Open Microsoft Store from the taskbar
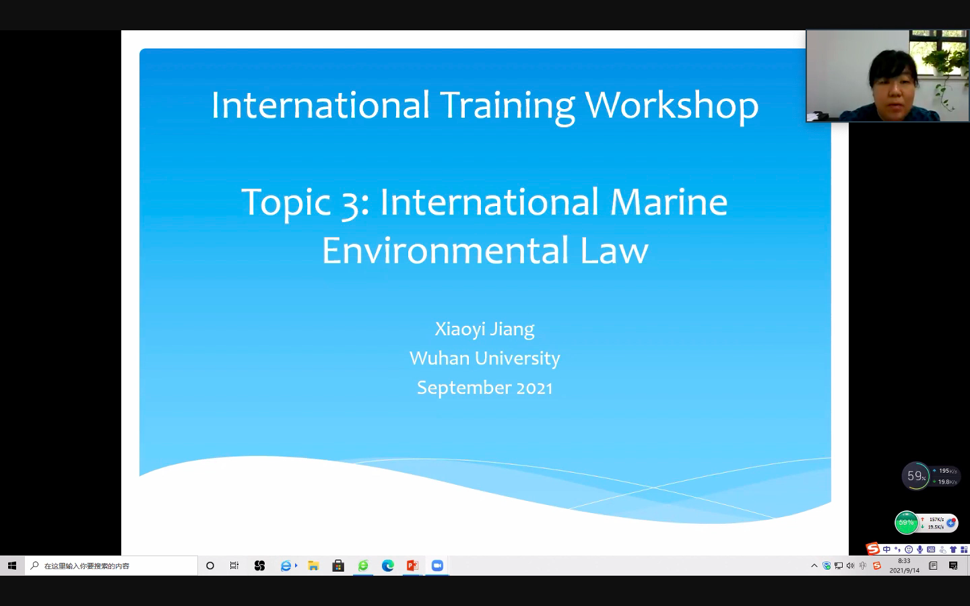Screen dimensions: 970x606 click(338, 566)
